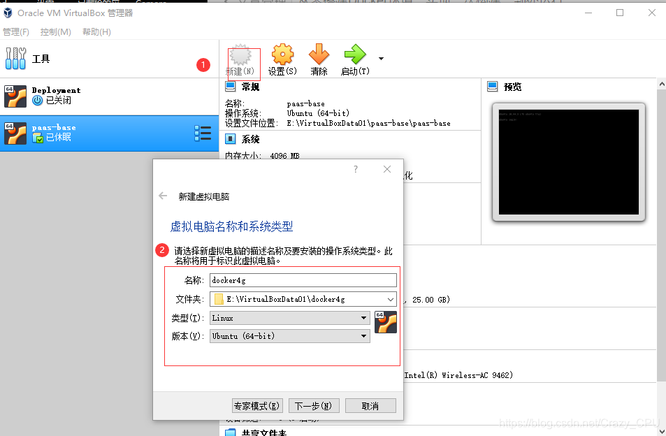Open the Tools (工具) icon in the sidebar
Screen dimensions: 666x436
click(15, 59)
